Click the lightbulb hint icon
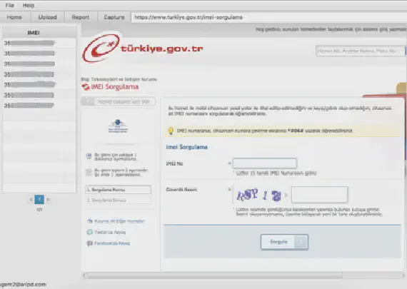Viewport: 407px width, 289px height. [x=171, y=131]
